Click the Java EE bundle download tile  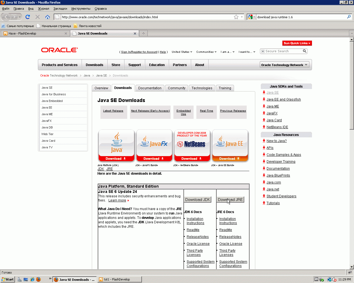[x=230, y=145]
